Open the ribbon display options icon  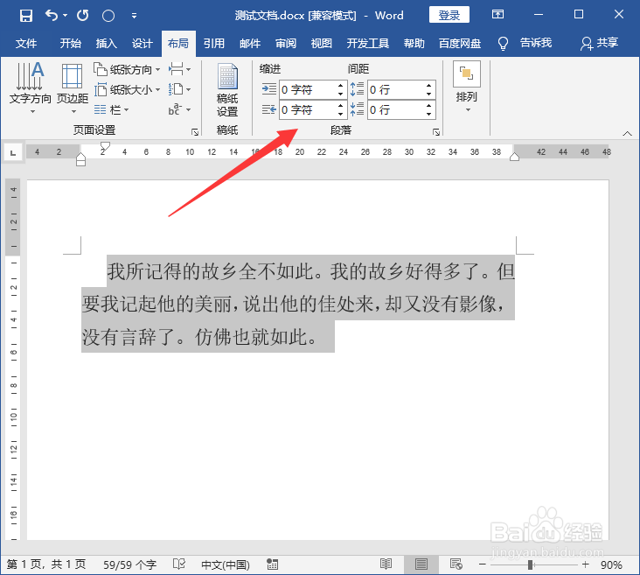click(497, 15)
